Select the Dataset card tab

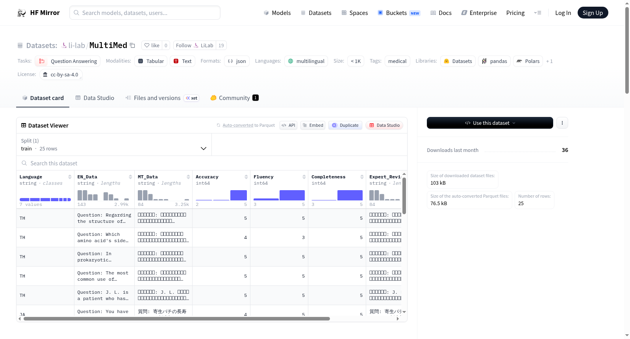point(43,98)
